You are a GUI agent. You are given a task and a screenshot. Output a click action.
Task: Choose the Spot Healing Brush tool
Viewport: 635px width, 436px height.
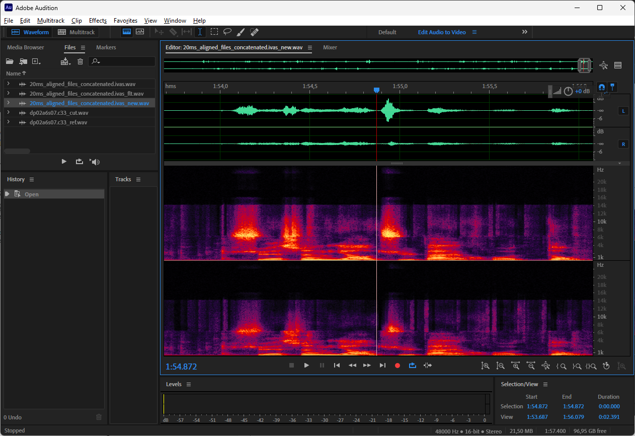pos(255,32)
